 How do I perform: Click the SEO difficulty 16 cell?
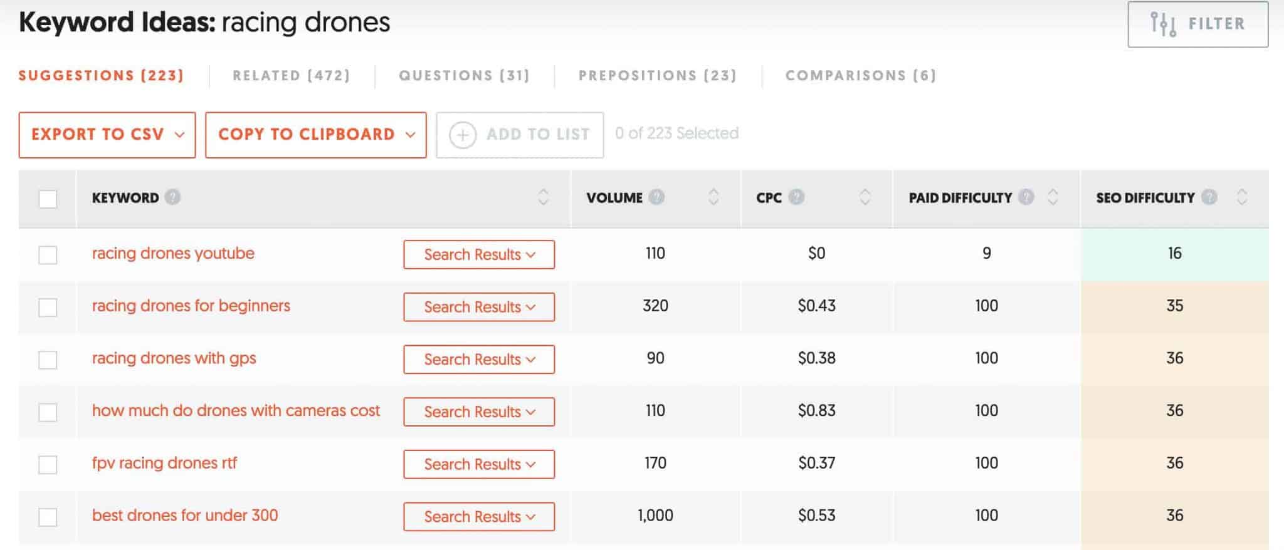pos(1174,254)
